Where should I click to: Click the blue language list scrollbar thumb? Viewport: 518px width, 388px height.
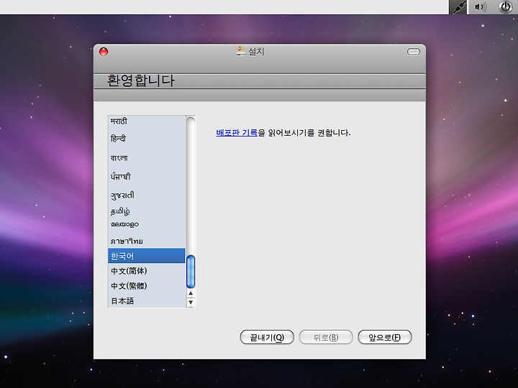tap(191, 272)
